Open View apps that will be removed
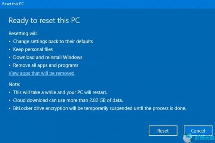The width and height of the screenshot is (215, 143). tap(41, 73)
